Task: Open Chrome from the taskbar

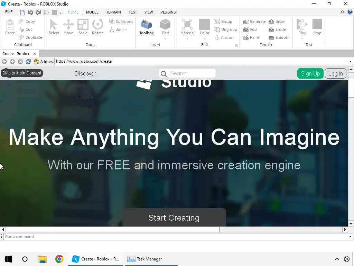Action: pyautogui.click(x=59, y=259)
